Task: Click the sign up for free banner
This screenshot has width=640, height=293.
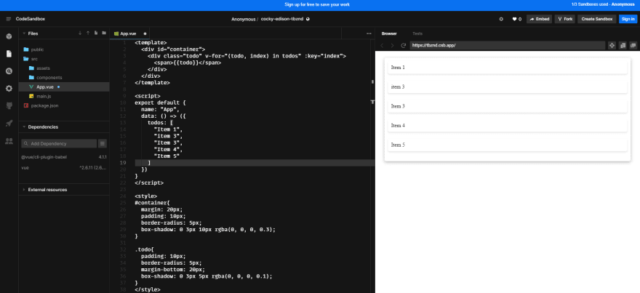Action: click(317, 4)
